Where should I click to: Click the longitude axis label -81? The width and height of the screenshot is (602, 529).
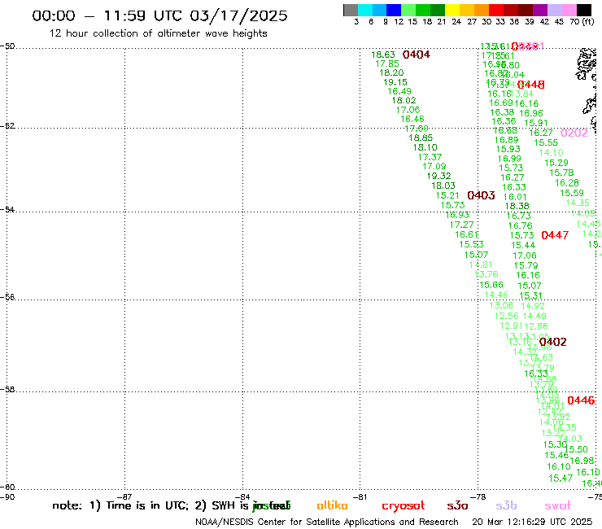(360, 496)
